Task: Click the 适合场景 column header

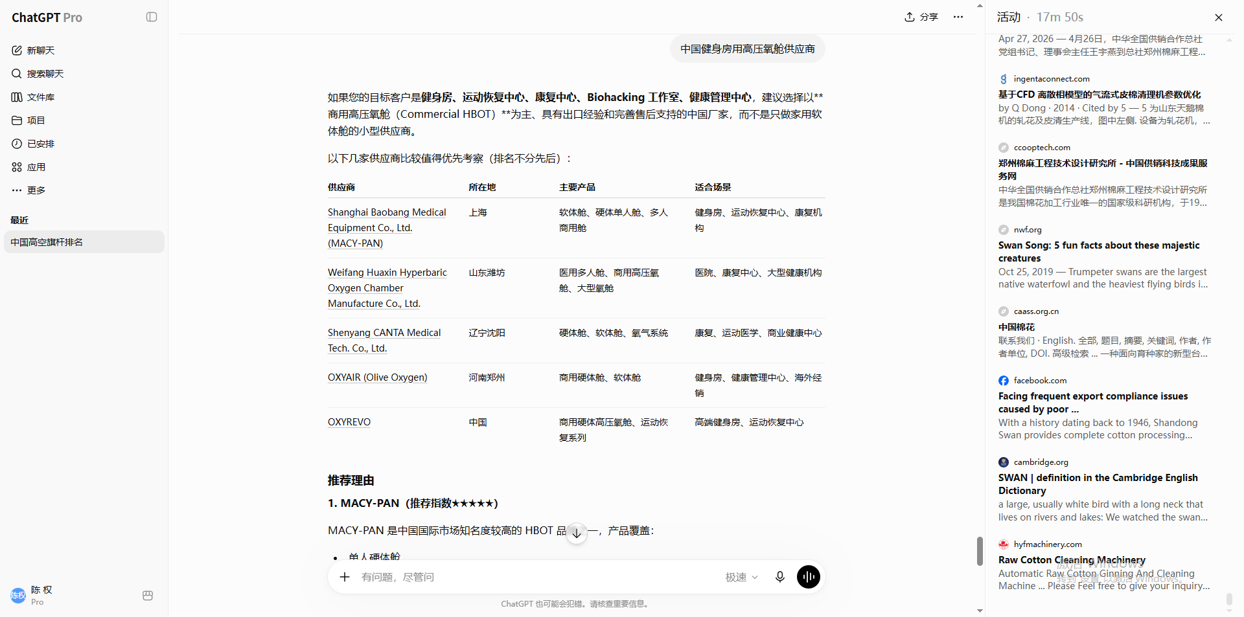Action: [713, 187]
